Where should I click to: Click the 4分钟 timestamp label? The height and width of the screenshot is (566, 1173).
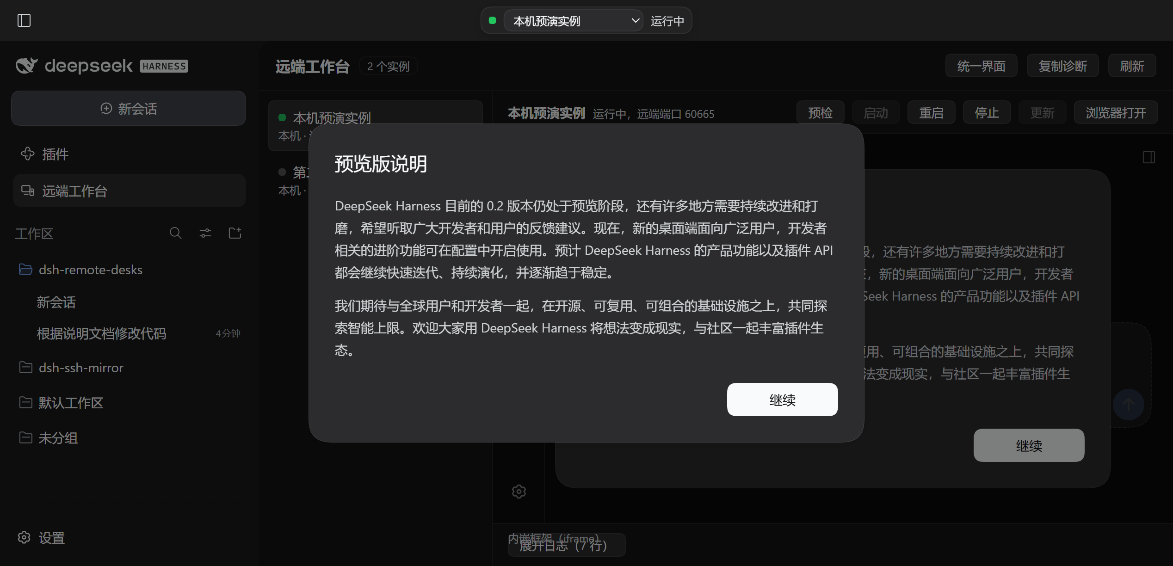click(228, 333)
